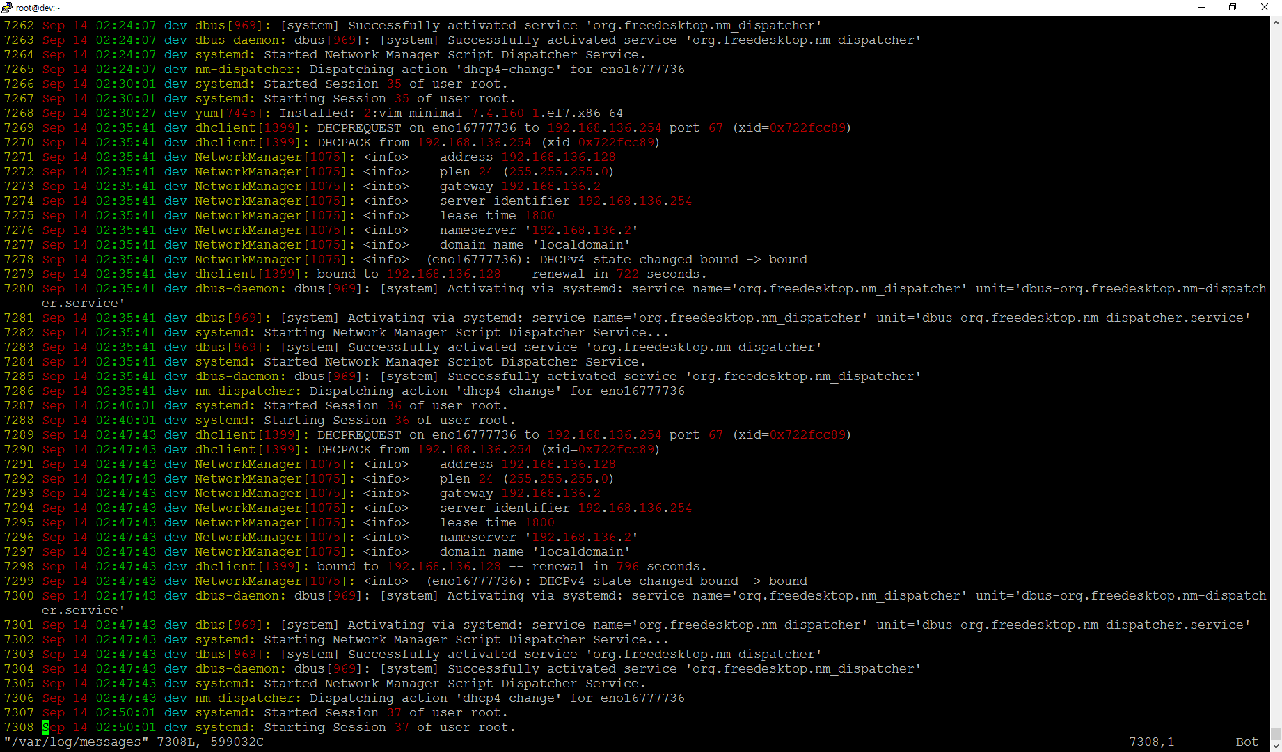Click 'dbus-daemon:' on line 7280
This screenshot has width=1282, height=752.
click(241, 289)
